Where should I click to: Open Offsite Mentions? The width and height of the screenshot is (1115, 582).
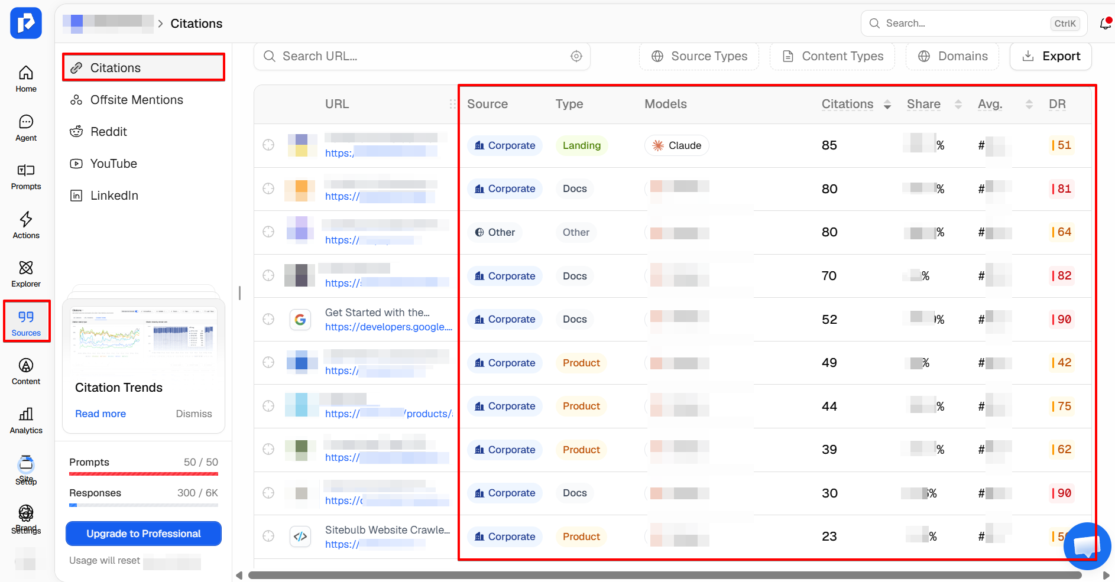(x=144, y=100)
